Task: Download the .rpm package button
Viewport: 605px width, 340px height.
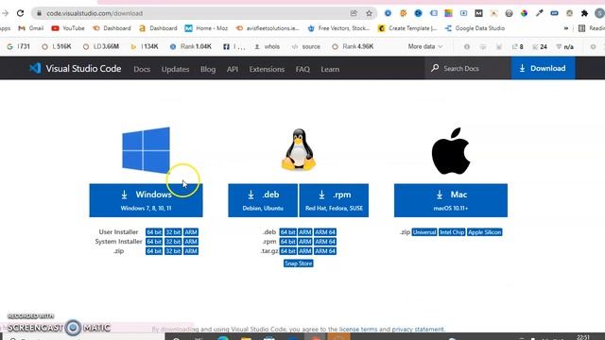Action: pos(334,200)
